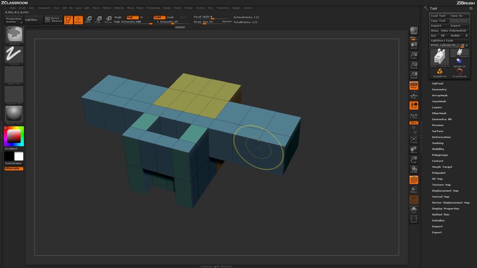Enable Zsub sculpt mode
The image size is (477, 268).
point(170,17)
